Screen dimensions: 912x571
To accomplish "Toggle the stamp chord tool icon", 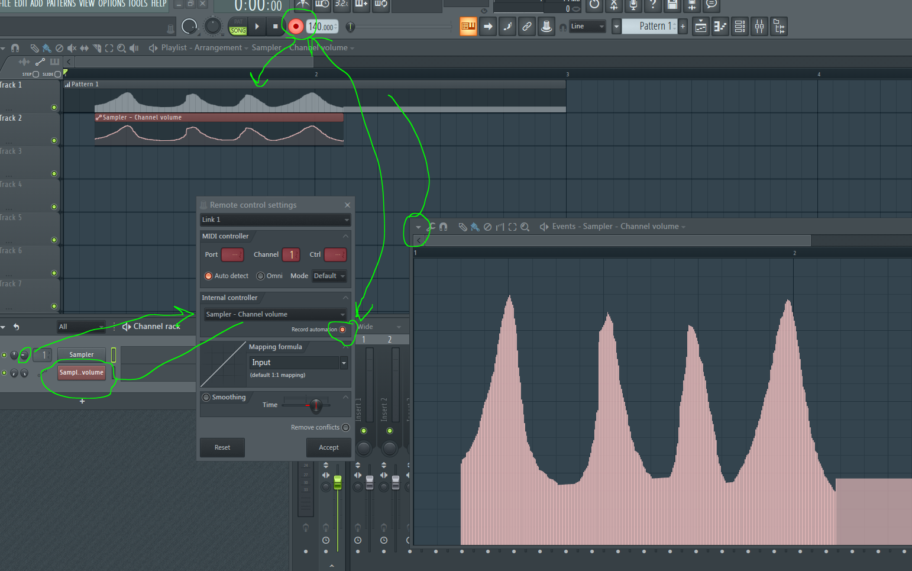I will click(546, 27).
